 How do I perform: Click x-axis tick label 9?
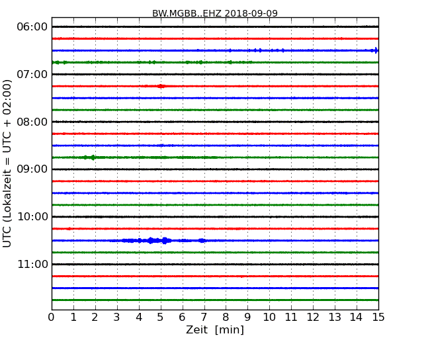tap(247, 317)
